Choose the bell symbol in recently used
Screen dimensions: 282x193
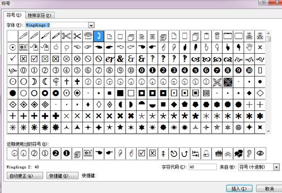click(x=206, y=153)
